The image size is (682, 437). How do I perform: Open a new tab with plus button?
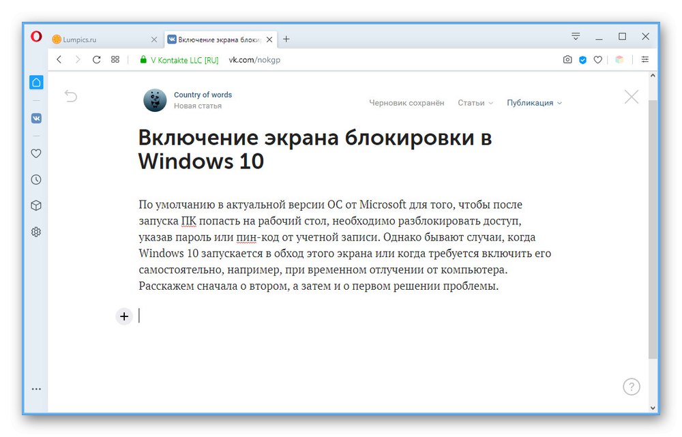tap(286, 39)
